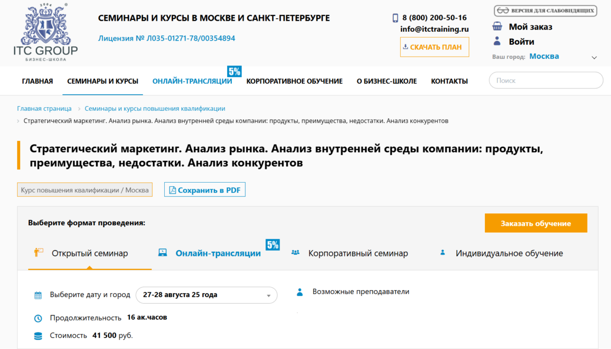Switch to the Индивидуальное обучение format tab
The height and width of the screenshot is (349, 611).
(x=509, y=253)
